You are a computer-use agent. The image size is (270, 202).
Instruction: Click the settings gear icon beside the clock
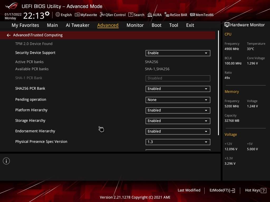pyautogui.click(x=47, y=13)
